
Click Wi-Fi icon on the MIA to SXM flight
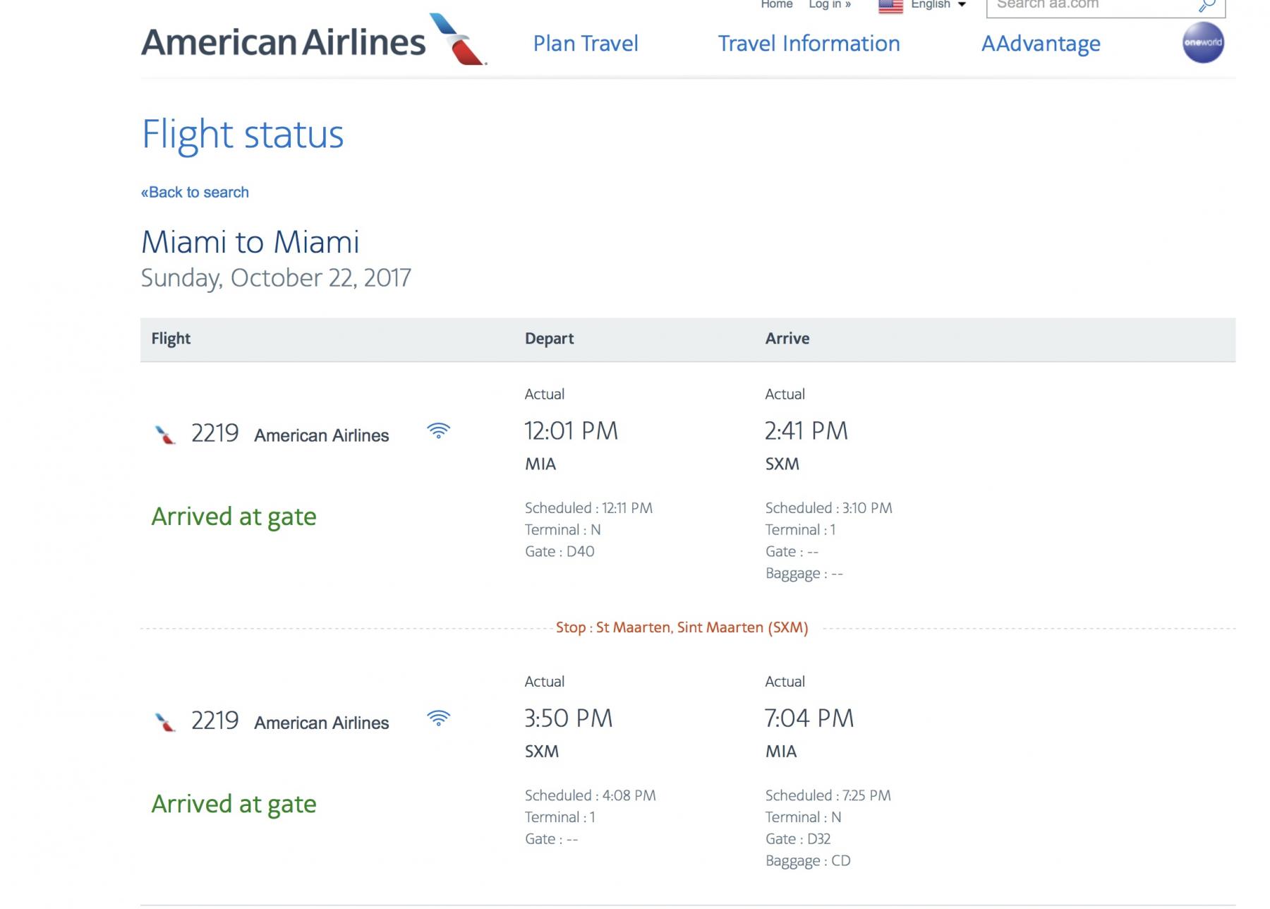(438, 431)
